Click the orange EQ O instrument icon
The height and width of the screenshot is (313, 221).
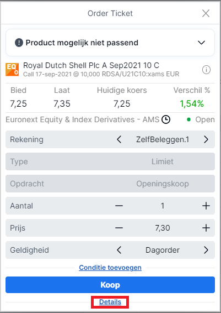(x=12, y=70)
